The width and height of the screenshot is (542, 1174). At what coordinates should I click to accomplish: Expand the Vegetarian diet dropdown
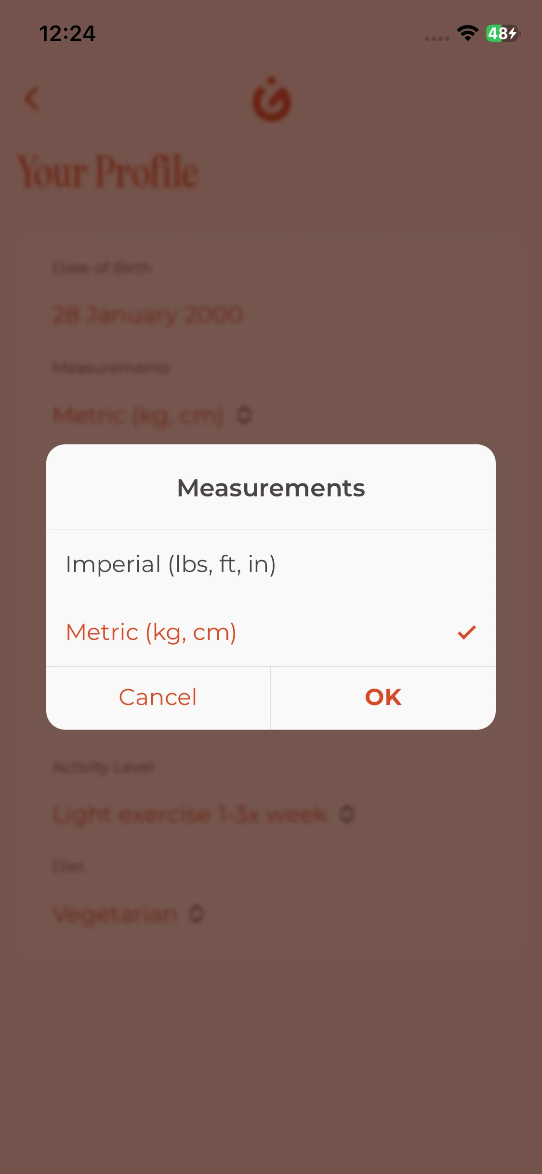[115, 914]
